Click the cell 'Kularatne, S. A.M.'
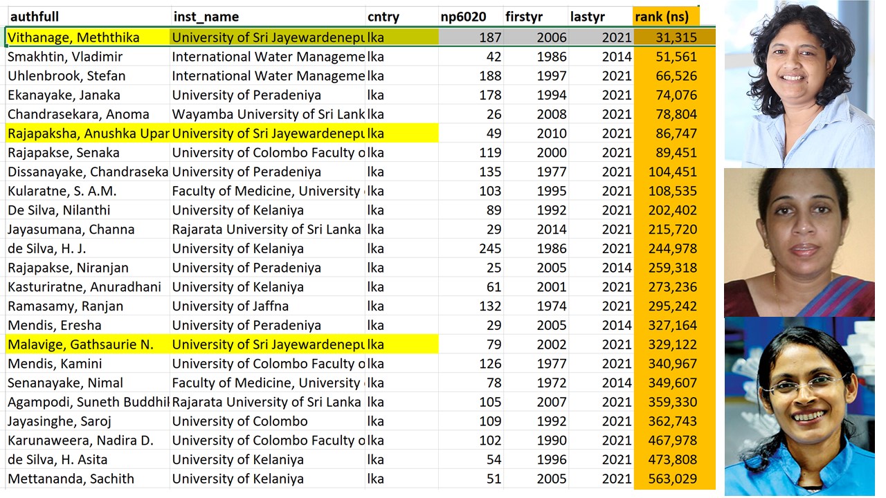 point(88,191)
